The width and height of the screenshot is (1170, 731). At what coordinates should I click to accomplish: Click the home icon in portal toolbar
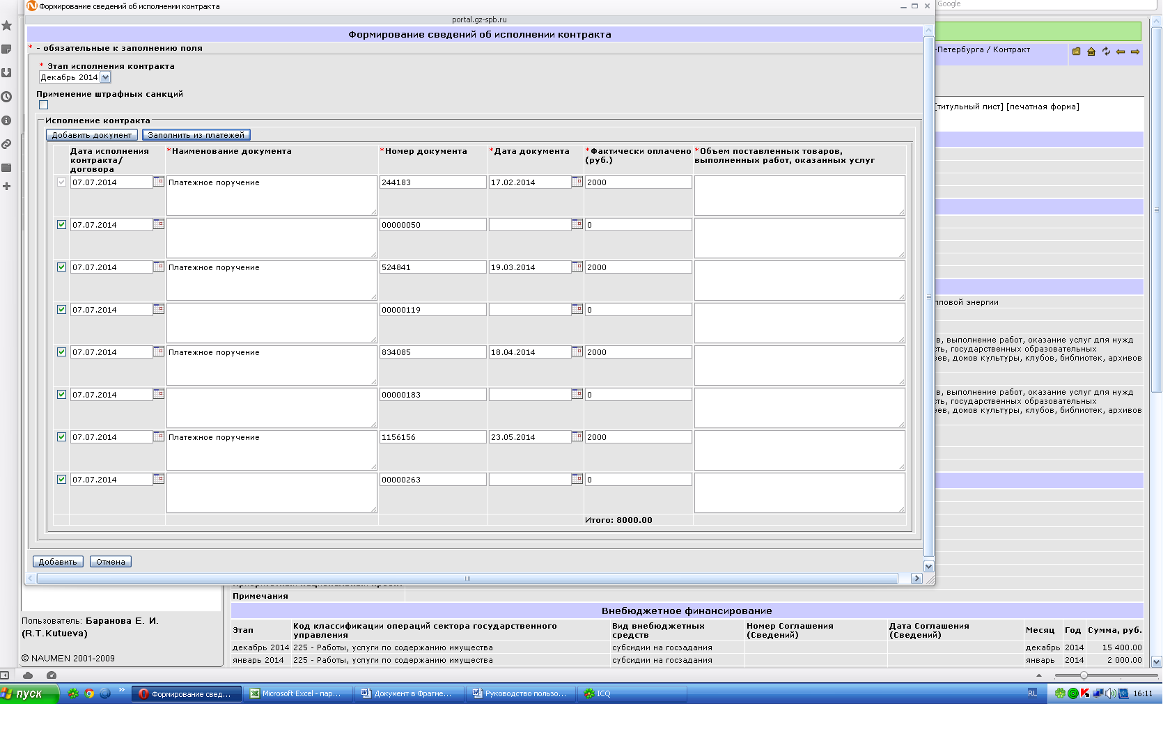pos(1091,52)
